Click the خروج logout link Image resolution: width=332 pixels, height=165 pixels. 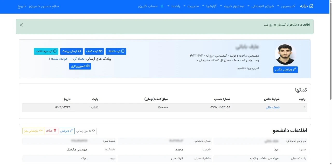(22, 6)
